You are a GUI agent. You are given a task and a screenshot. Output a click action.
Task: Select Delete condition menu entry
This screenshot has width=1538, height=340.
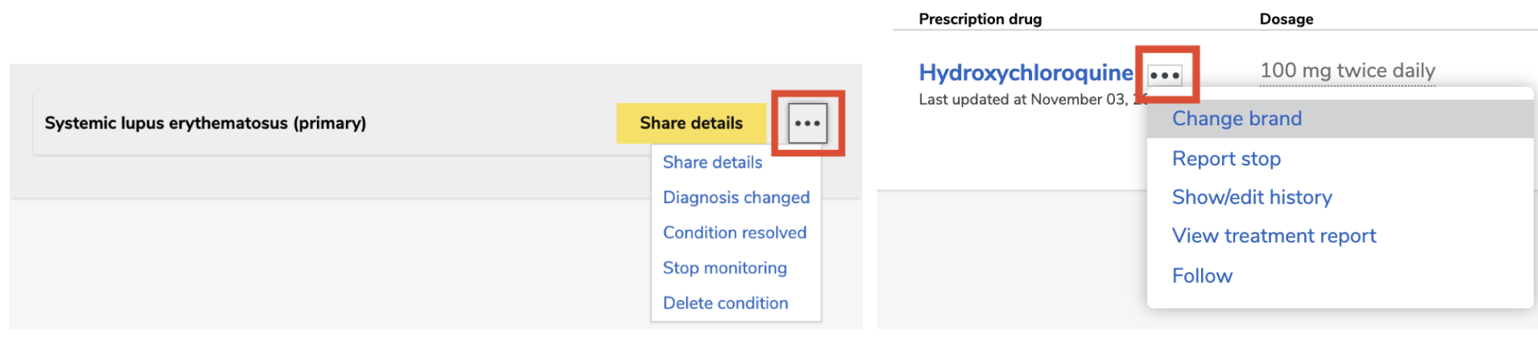pyautogui.click(x=725, y=303)
